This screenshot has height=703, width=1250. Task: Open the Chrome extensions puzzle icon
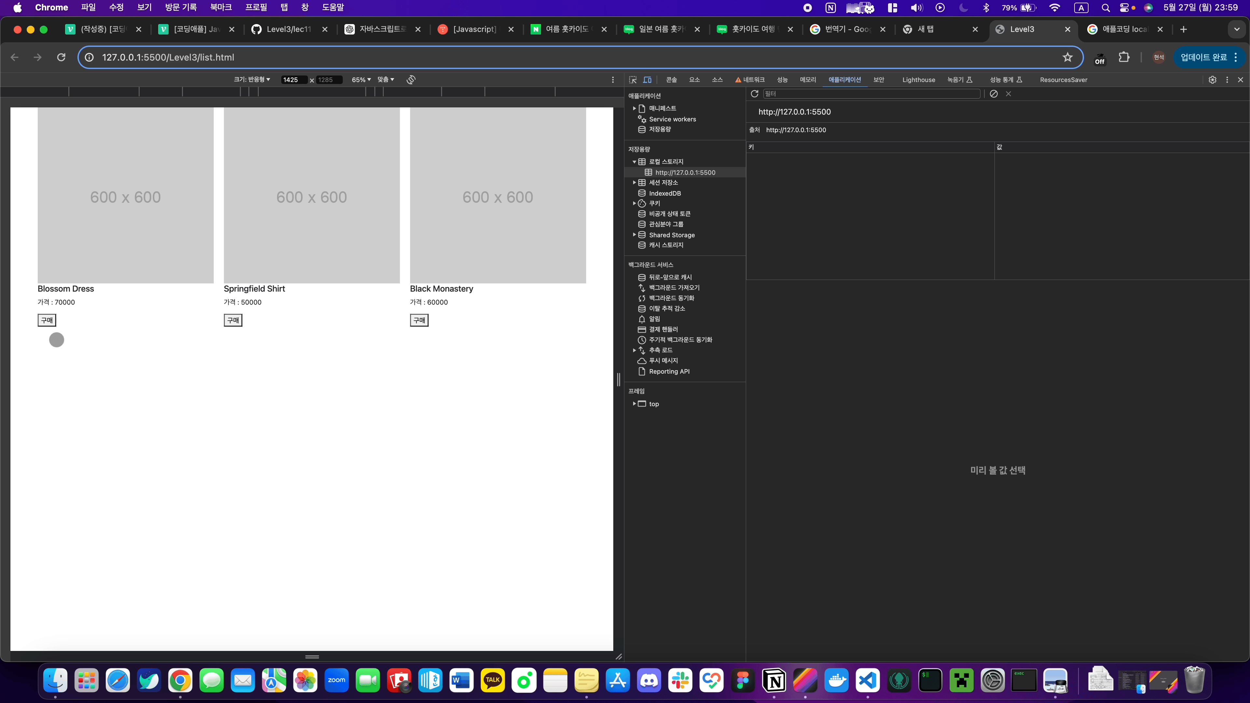(1124, 57)
